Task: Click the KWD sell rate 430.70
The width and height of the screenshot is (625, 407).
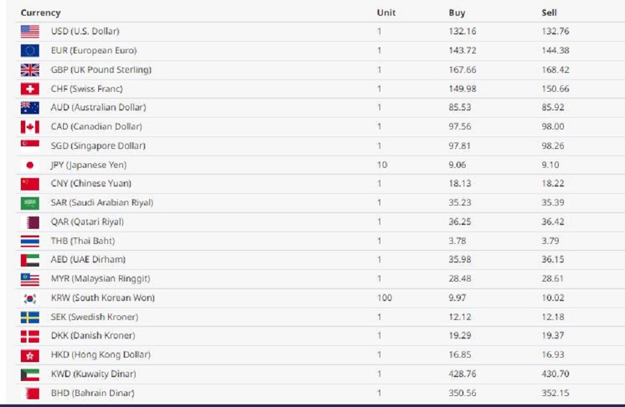Action: pos(555,374)
